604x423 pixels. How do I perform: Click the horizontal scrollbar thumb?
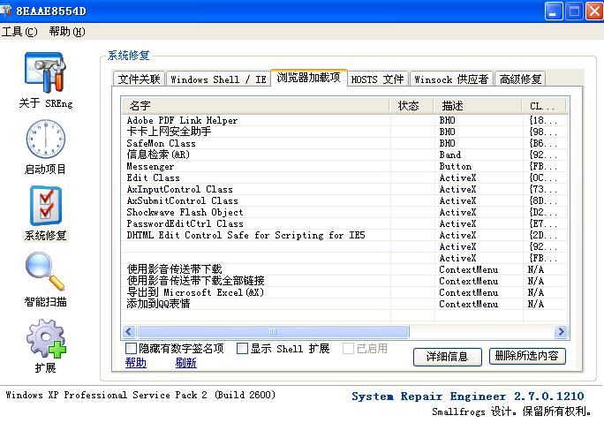[273, 331]
